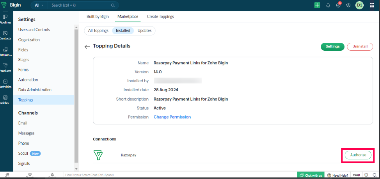Authorize the Razorpay connection
The height and width of the screenshot is (179, 380).
coord(358,155)
